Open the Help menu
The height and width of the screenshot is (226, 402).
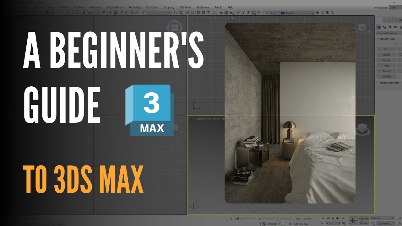pos(231,7)
